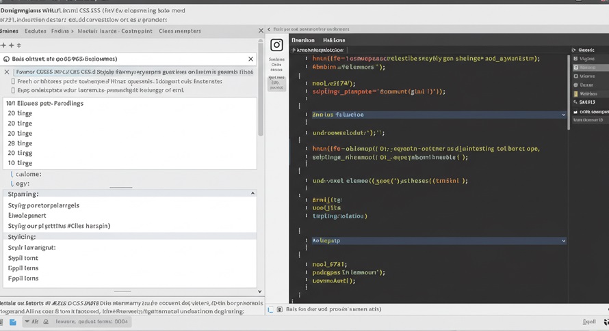Image resolution: width=609 pixels, height=331 pixels.
Task: Click the 'Uun cloonsn' entry in right sidebar
Action: (588, 120)
